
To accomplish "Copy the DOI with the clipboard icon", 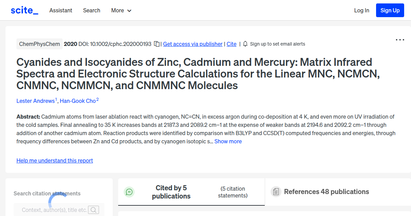I will click(157, 44).
